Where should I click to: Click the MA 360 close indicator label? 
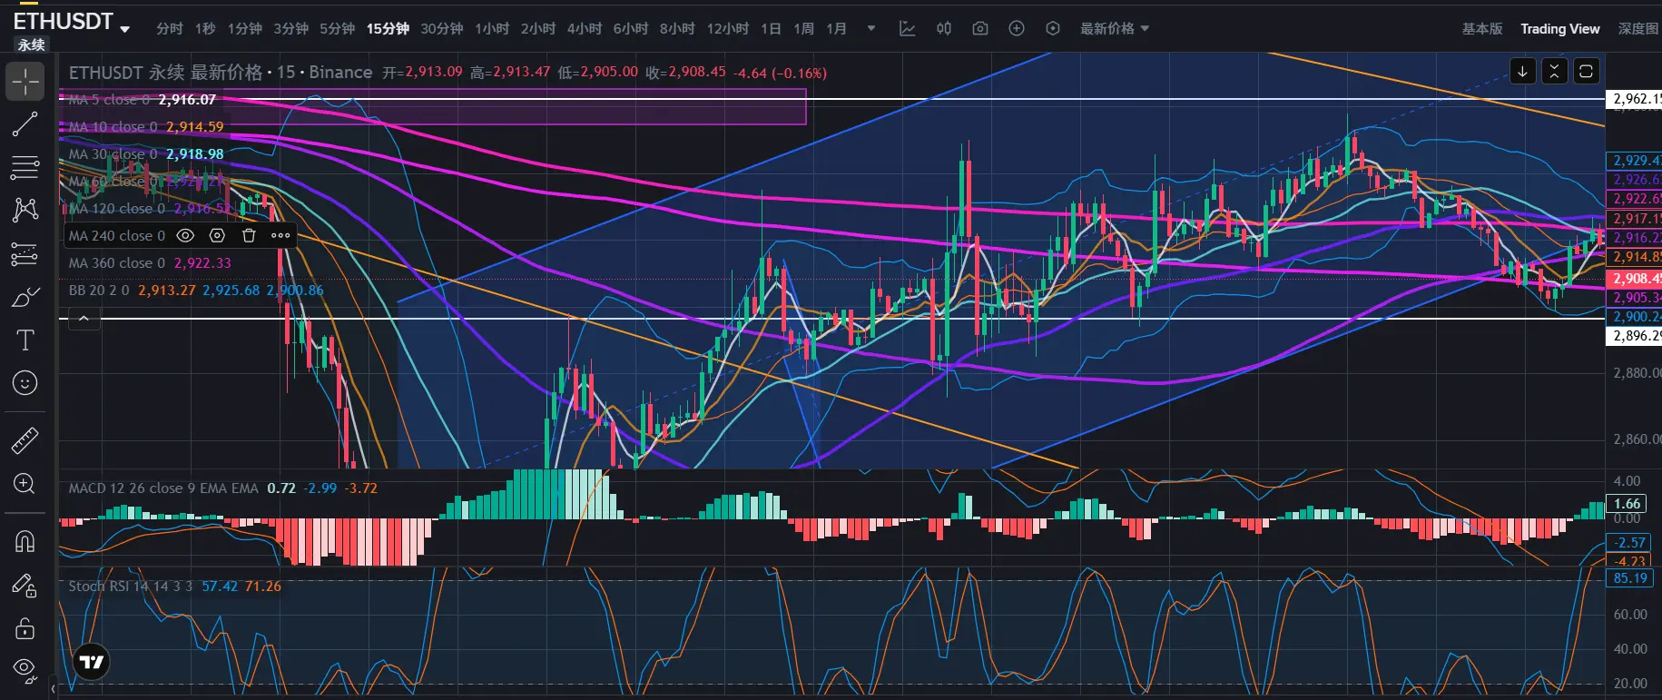point(117,263)
